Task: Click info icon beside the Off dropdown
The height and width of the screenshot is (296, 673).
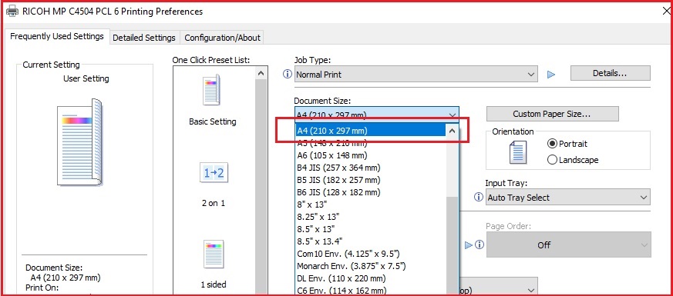Action: click(x=480, y=244)
